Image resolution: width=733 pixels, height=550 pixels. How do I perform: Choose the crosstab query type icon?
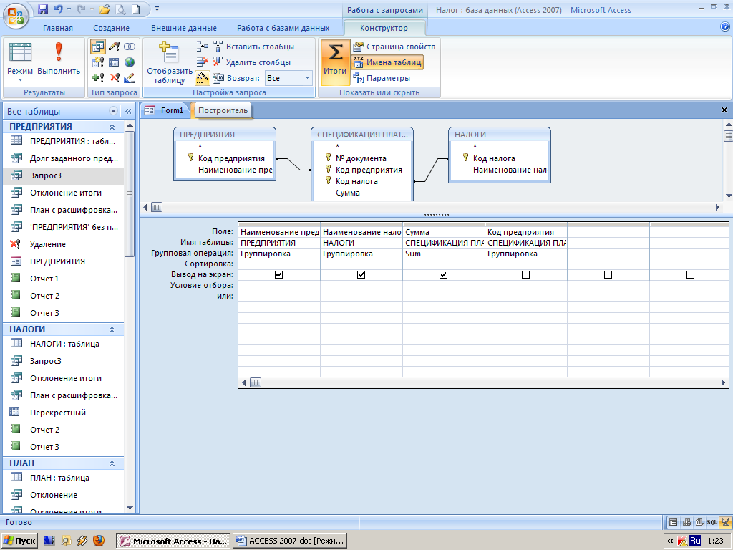114,62
